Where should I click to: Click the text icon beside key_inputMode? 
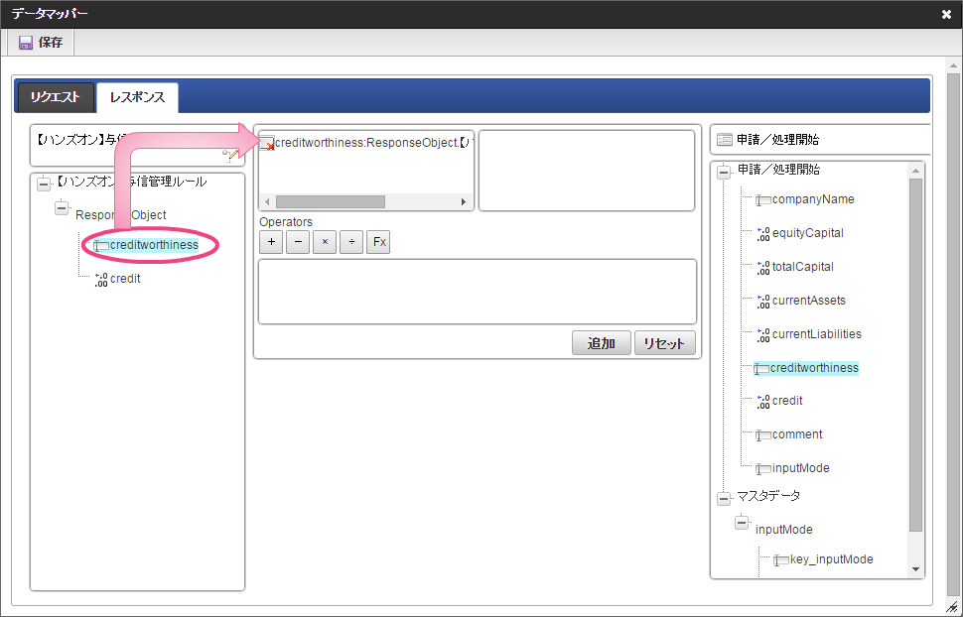[781, 561]
